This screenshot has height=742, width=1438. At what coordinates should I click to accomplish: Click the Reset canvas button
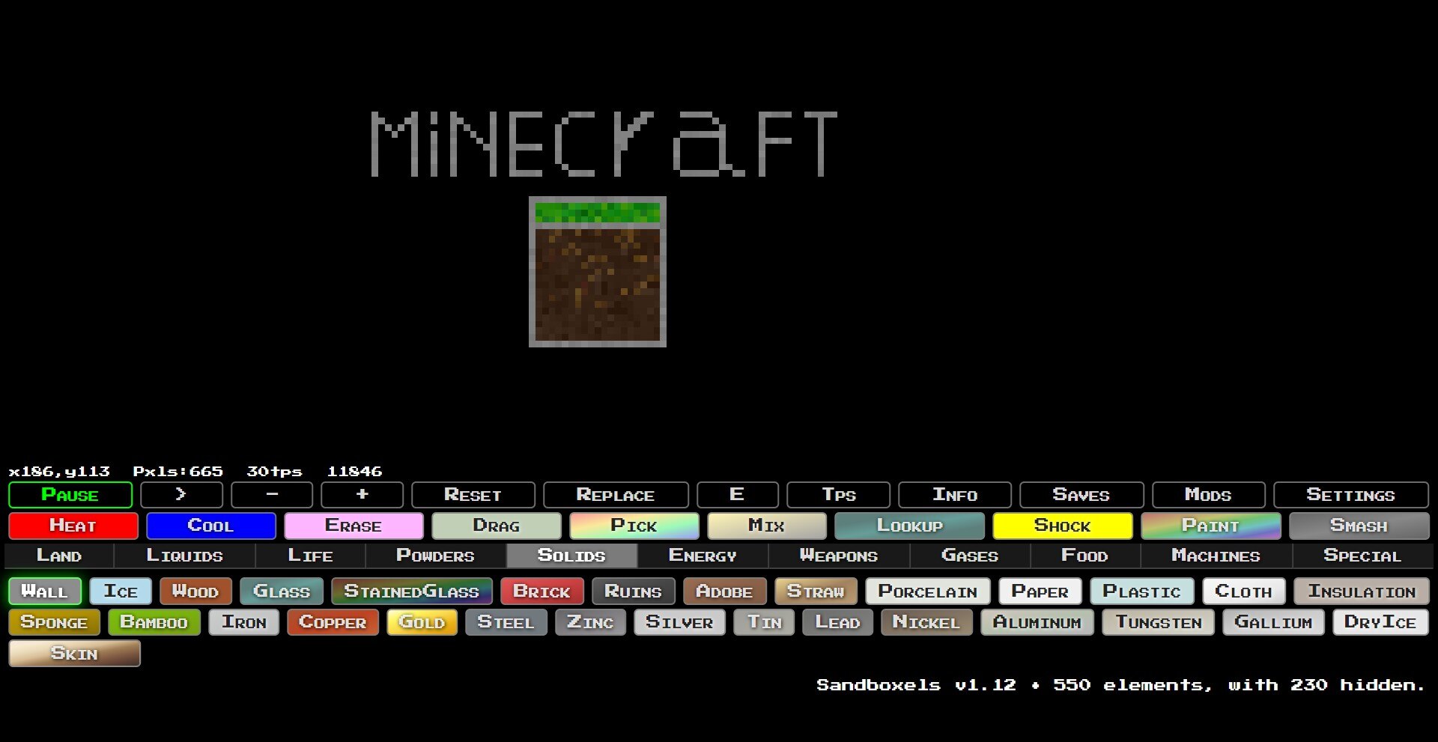tap(473, 495)
